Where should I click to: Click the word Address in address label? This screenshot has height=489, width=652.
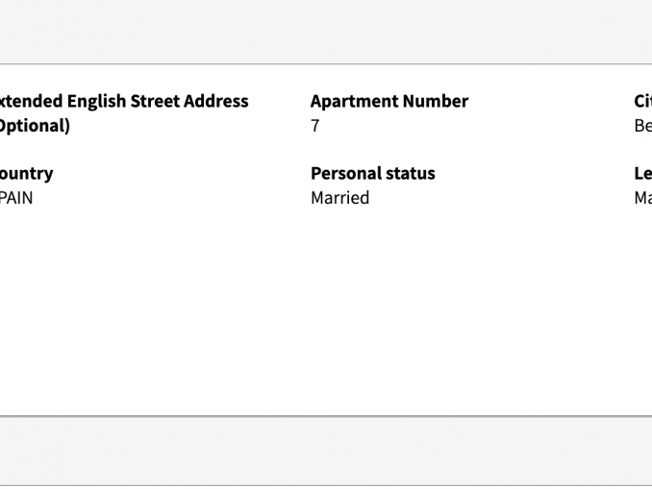pyautogui.click(x=221, y=101)
